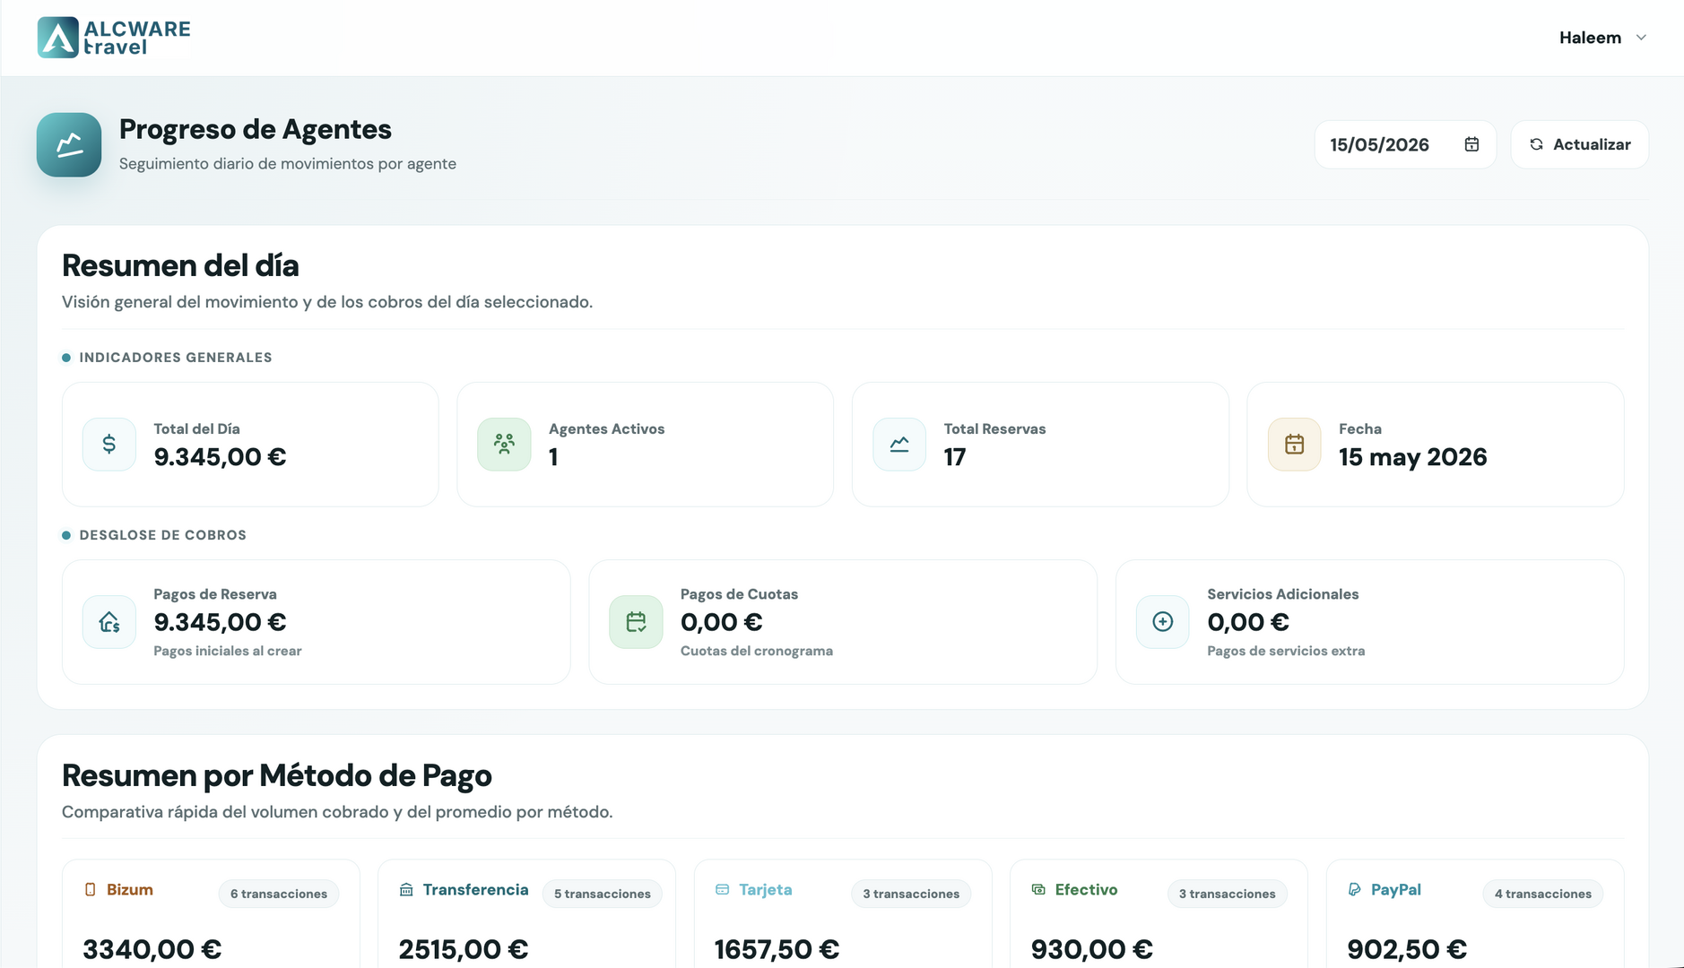Click the Cuotas del cronograma caption
The image size is (1684, 968).
tap(757, 651)
